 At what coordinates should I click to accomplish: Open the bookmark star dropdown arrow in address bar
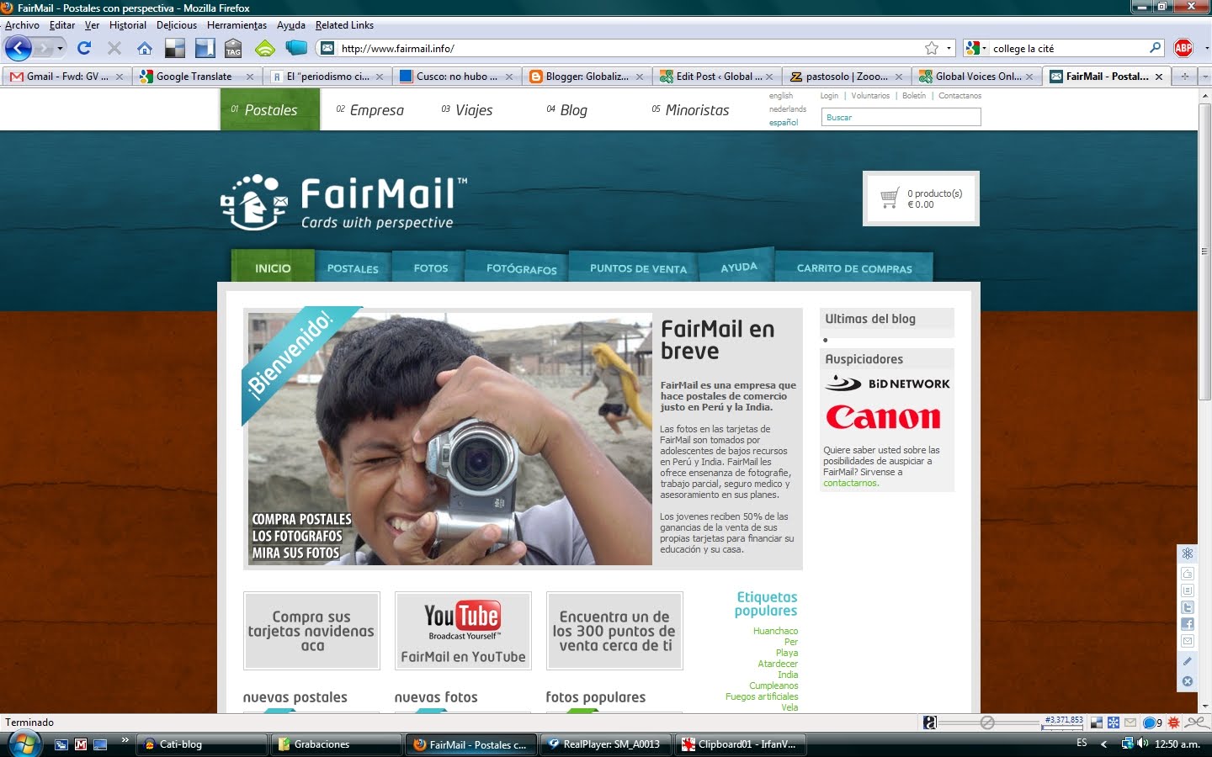click(x=949, y=48)
